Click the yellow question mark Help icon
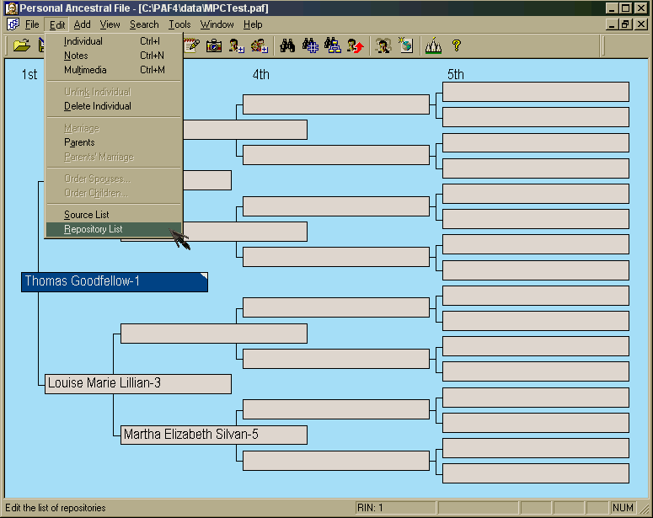Image resolution: width=653 pixels, height=518 pixels. (x=457, y=45)
